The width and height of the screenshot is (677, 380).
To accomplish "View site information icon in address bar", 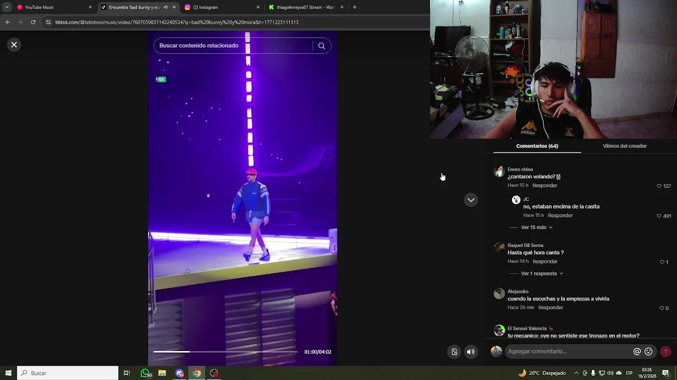I will coord(48,22).
